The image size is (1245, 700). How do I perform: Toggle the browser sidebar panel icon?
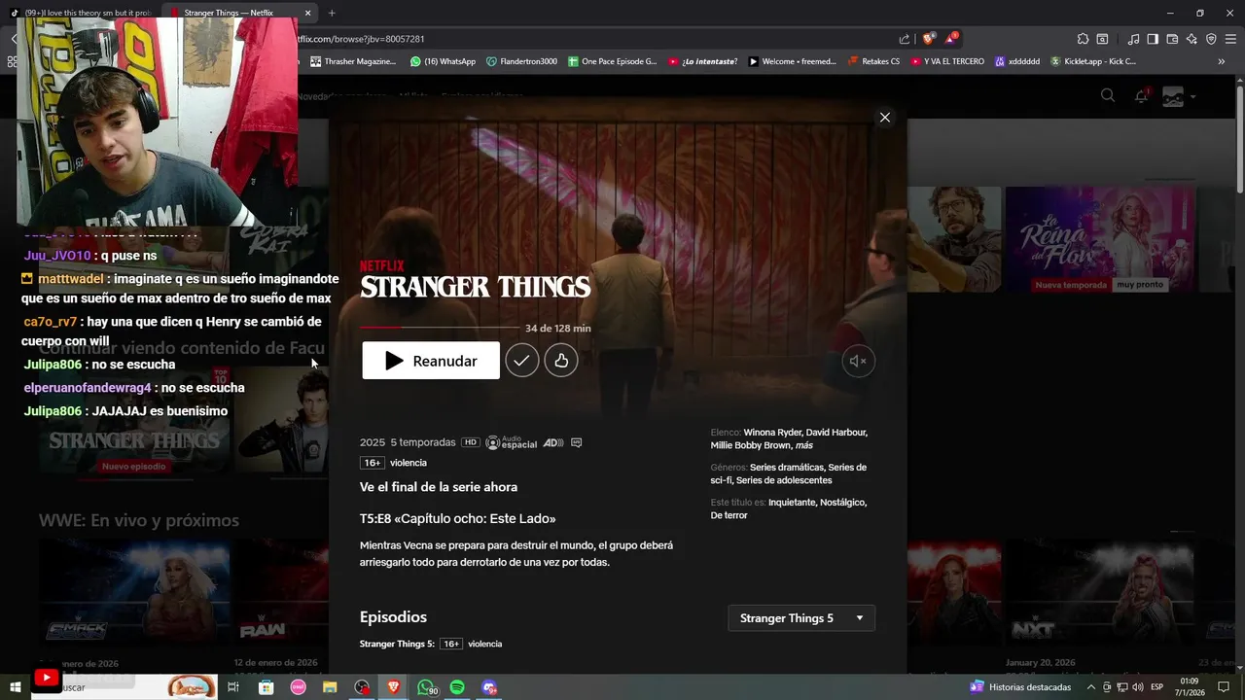click(1153, 39)
